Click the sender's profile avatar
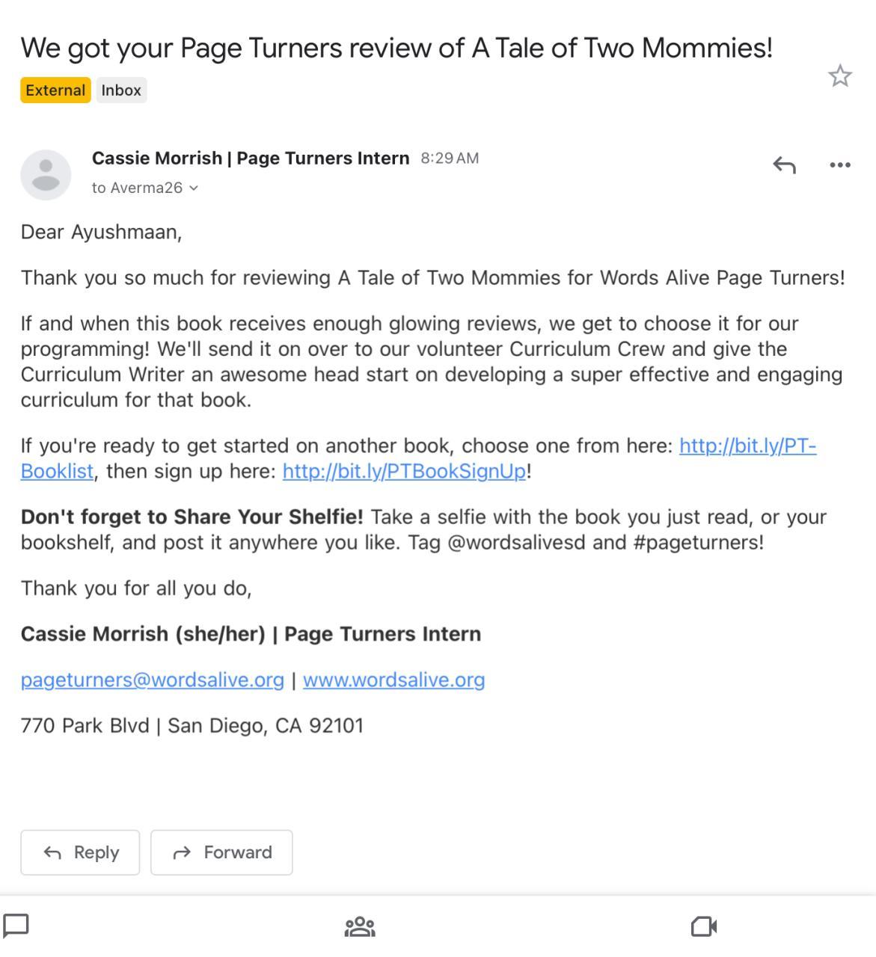Viewport: 876px width, 957px height. click(x=46, y=174)
